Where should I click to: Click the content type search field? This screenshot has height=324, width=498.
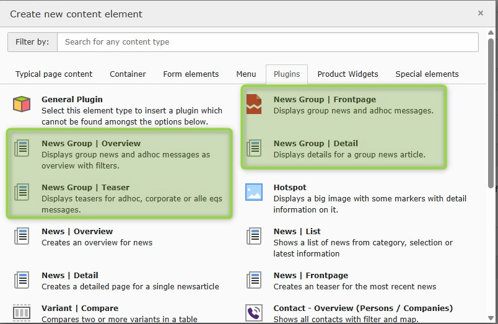coord(268,42)
